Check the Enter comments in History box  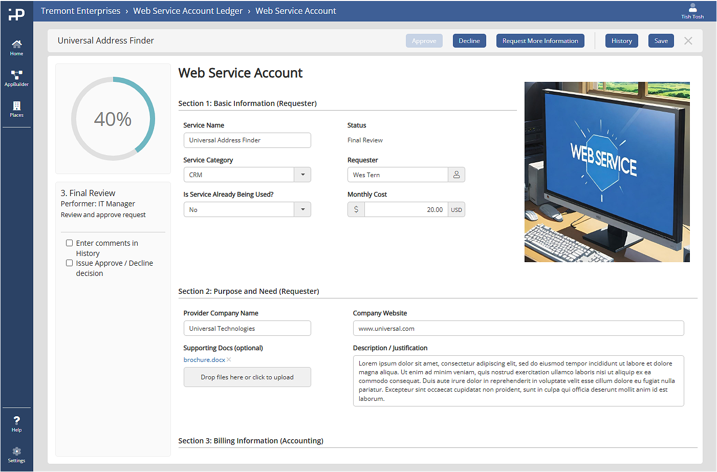[69, 243]
